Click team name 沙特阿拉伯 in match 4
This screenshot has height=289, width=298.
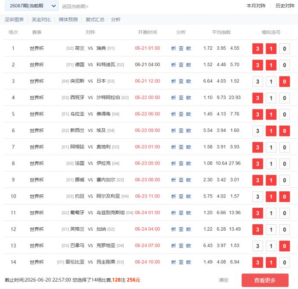pos(108,98)
